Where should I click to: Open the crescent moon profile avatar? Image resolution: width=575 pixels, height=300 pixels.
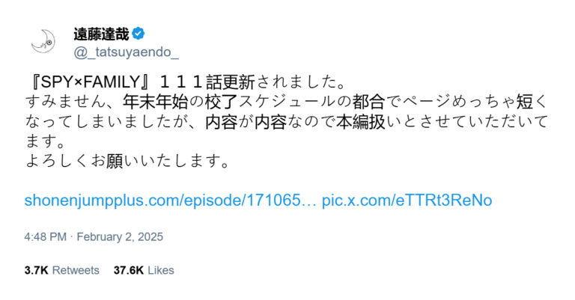point(43,41)
